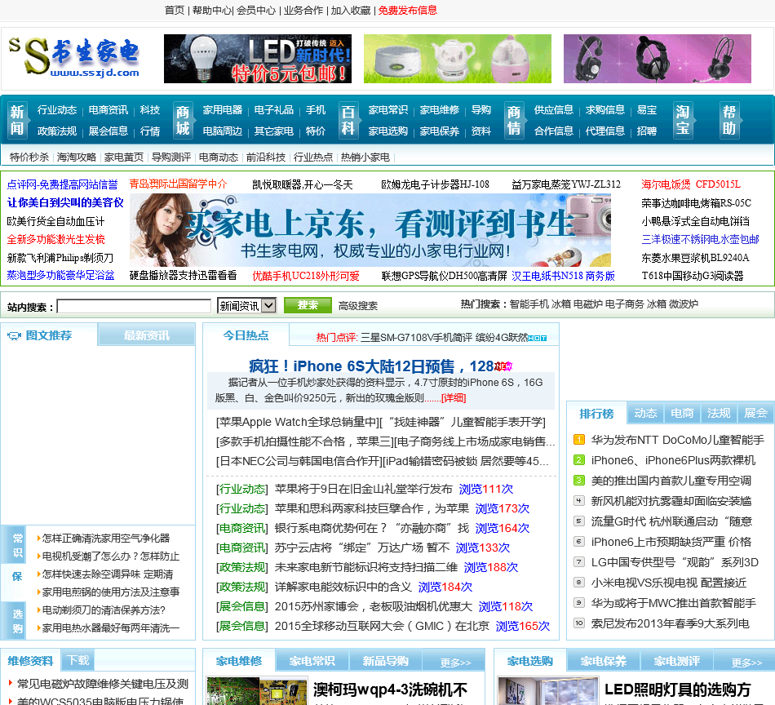Image resolution: width=775 pixels, height=705 pixels.
Task: Select the 排行榜 tab
Action: pos(596,414)
